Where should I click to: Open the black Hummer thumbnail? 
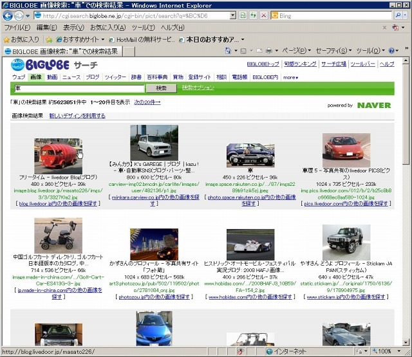(346, 243)
